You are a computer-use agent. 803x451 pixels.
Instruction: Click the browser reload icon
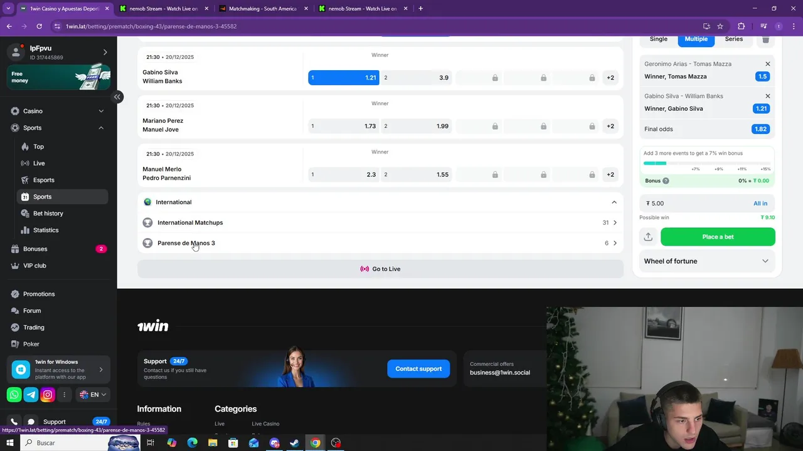tap(39, 26)
